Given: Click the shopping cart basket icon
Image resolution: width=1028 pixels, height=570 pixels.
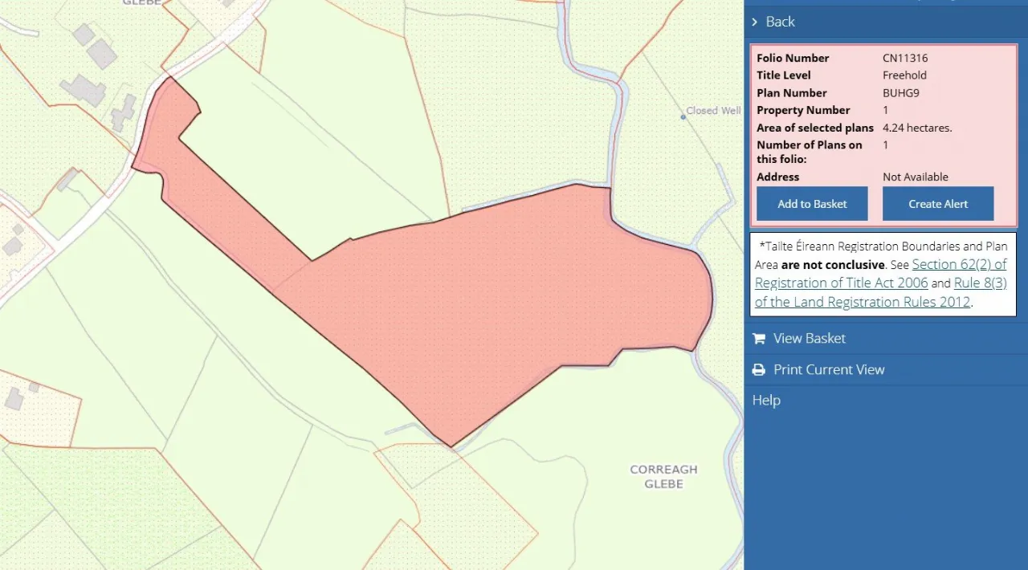Looking at the screenshot, I should coord(759,339).
